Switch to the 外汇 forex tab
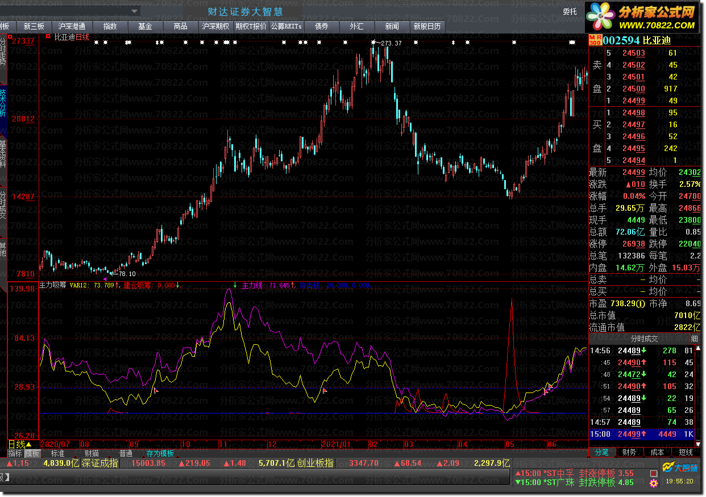Screen dimensions: 706x497 (x=357, y=26)
